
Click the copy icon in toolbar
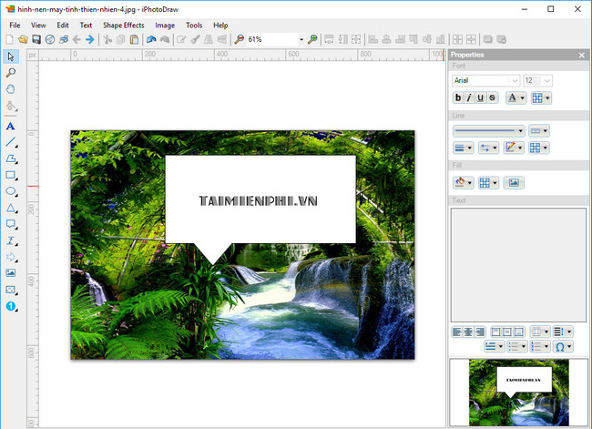[x=121, y=39]
